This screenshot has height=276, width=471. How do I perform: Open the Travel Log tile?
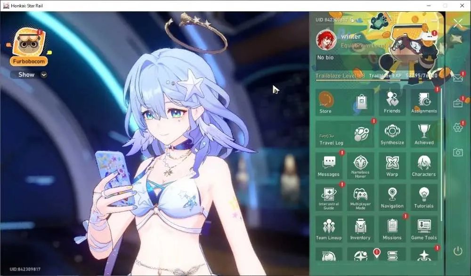coord(345,134)
